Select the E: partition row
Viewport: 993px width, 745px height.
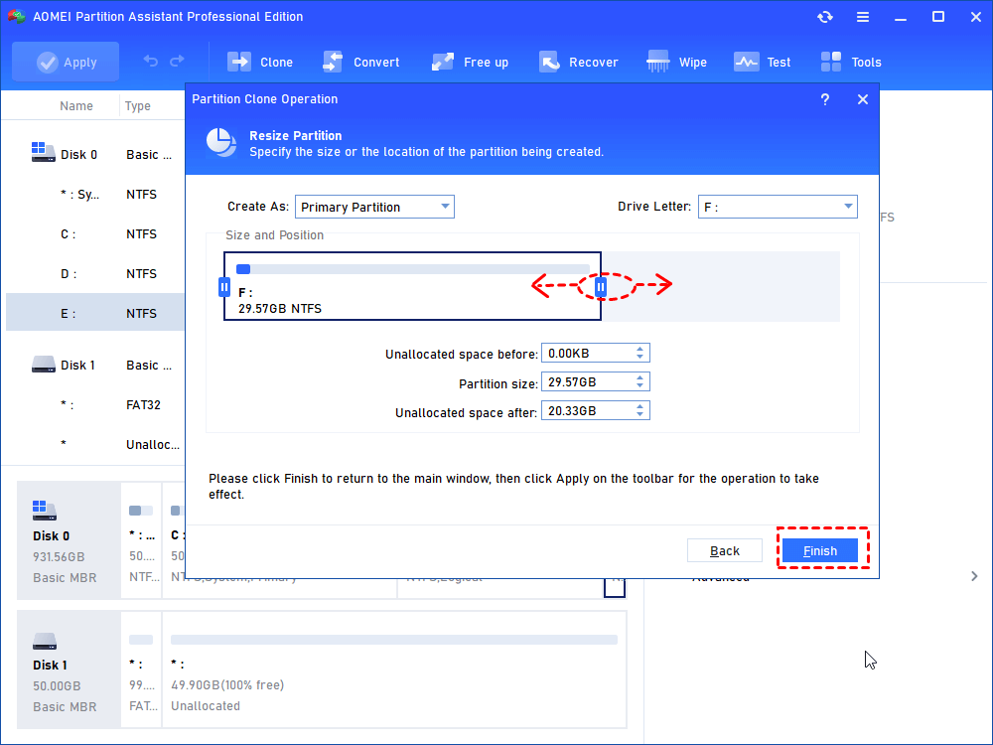click(95, 313)
